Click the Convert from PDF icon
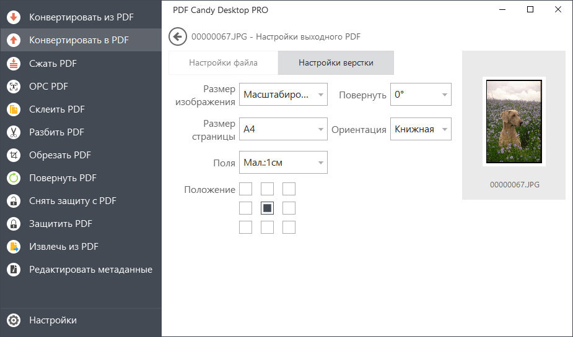Screen dimensions: 573x337 click(14, 17)
